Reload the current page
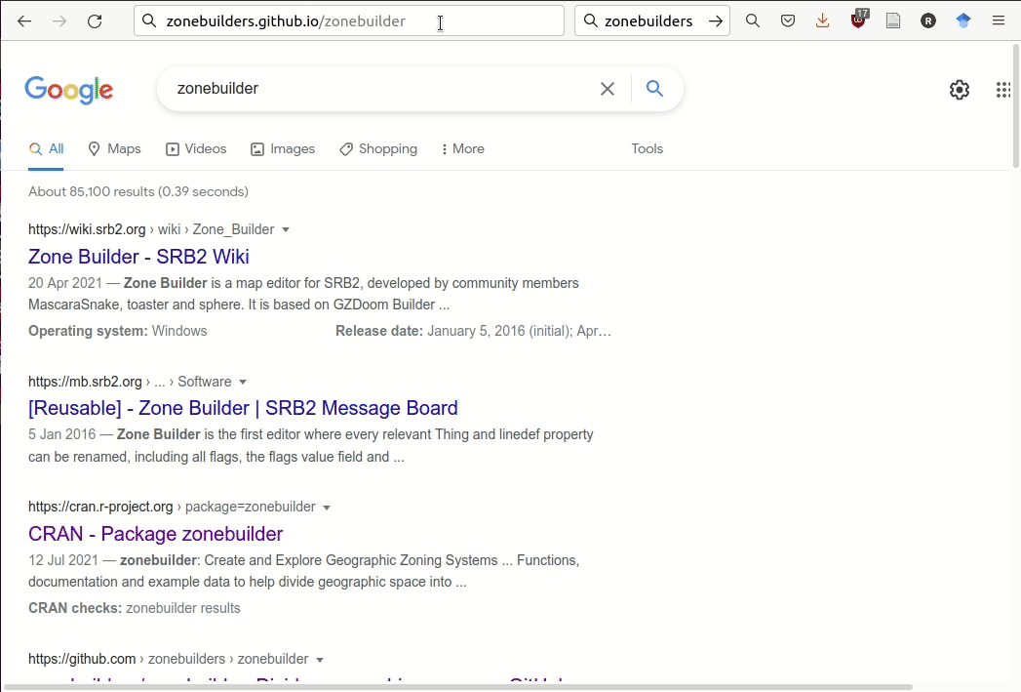1021x692 pixels. [x=95, y=20]
